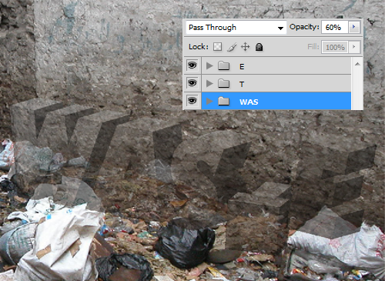Screen dimensions: 385x281
Task: Select the group named T
Action: point(276,83)
